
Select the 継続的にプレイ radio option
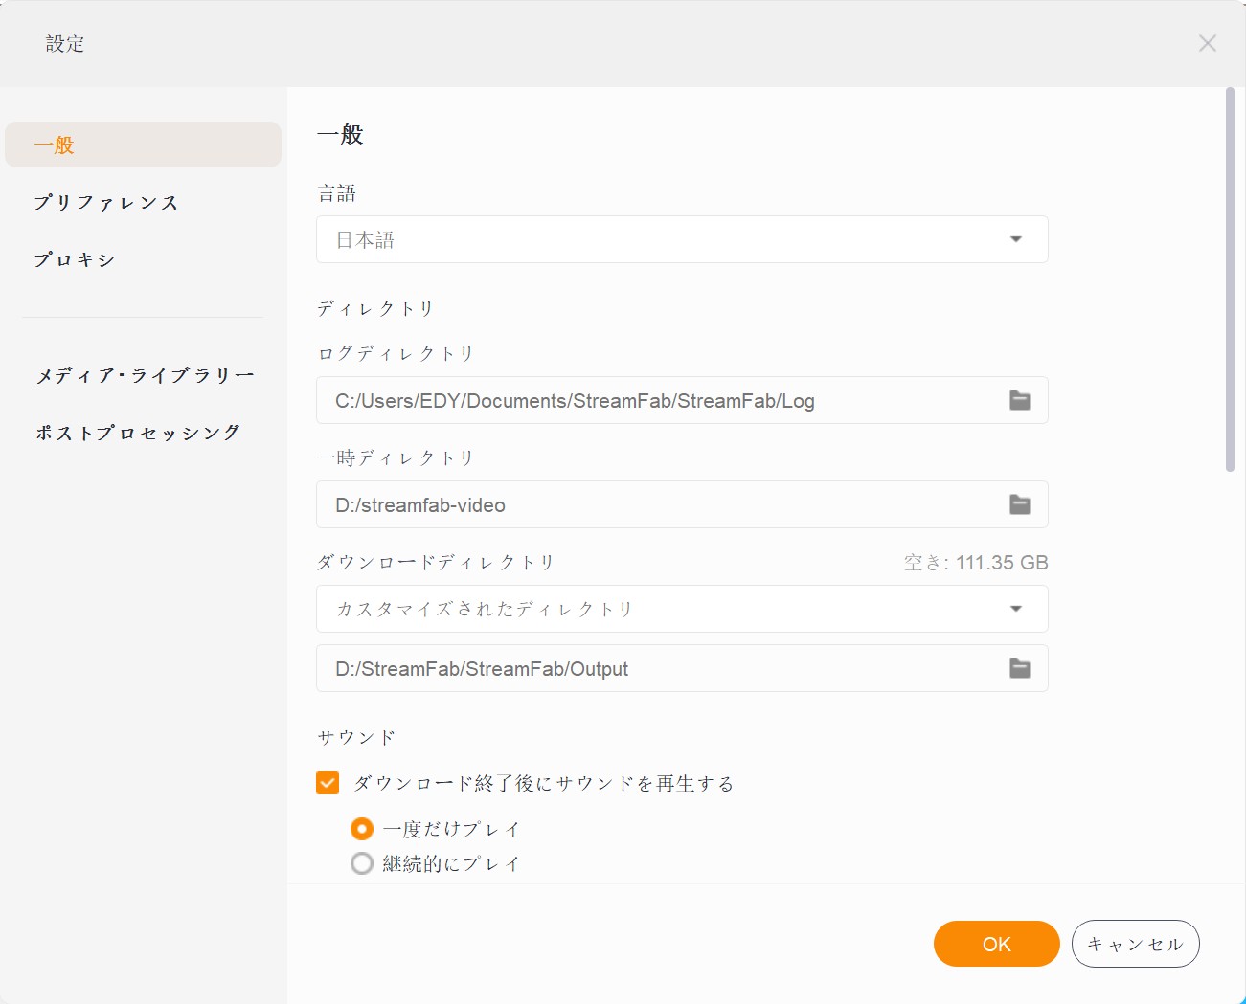362,862
